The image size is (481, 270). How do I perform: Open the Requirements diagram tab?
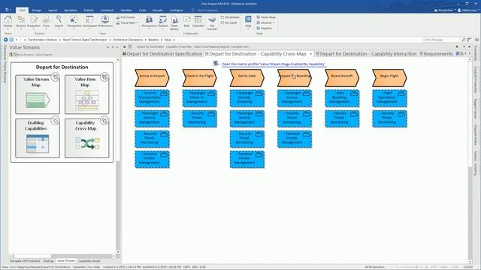tap(436, 54)
